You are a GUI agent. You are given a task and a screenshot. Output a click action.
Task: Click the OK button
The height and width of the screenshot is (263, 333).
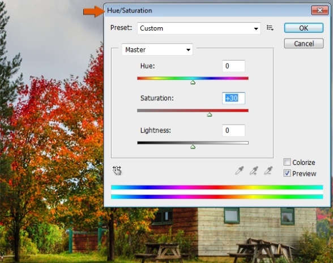tap(304, 28)
